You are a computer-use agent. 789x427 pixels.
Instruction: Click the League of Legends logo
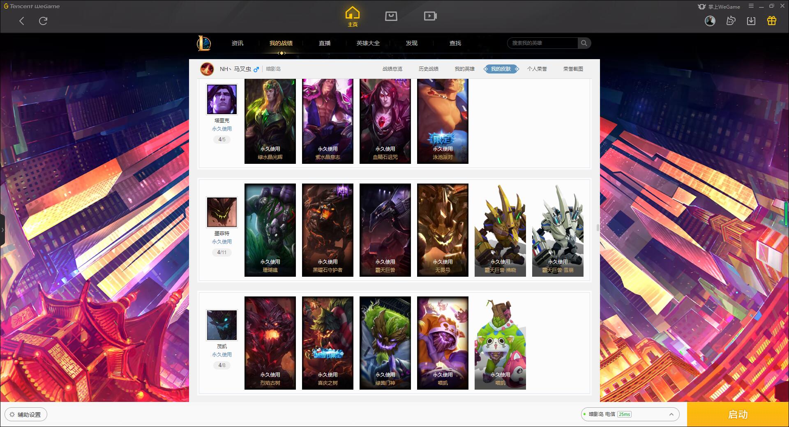click(204, 43)
